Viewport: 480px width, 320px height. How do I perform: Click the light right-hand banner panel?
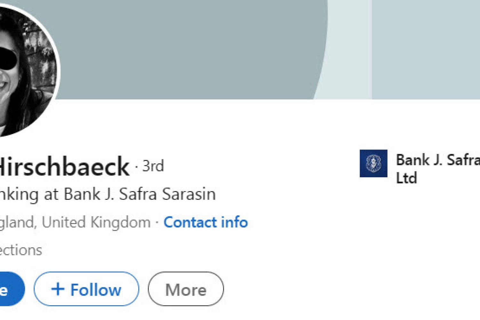[426, 48]
